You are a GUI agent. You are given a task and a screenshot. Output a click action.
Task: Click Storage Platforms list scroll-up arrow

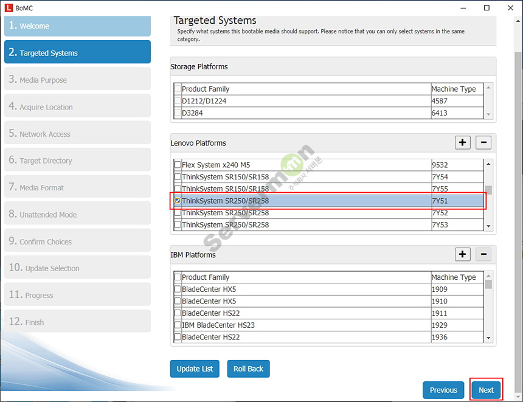488,88
